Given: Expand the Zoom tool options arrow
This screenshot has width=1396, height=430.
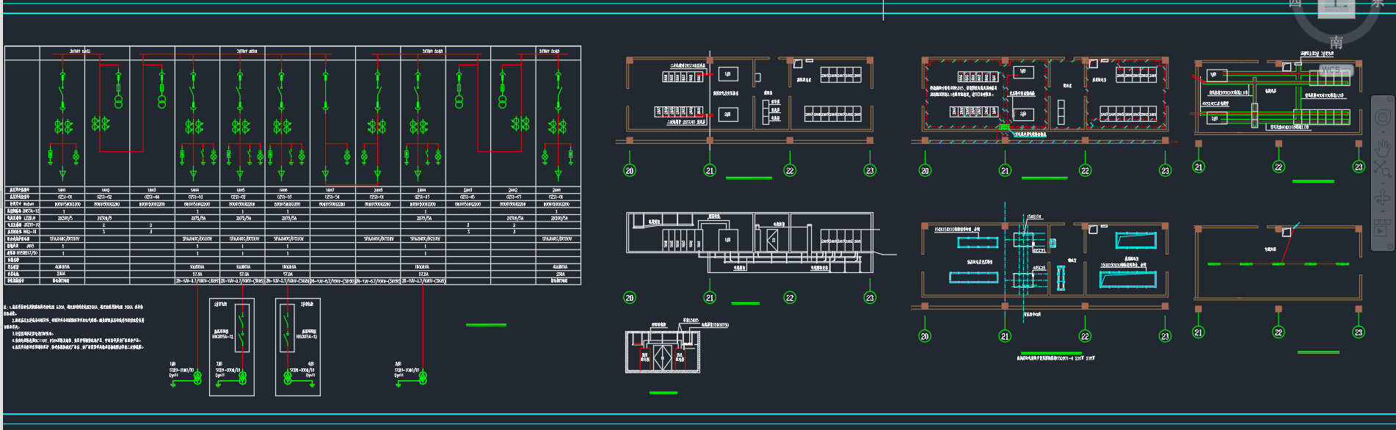Looking at the screenshot, I should (x=1383, y=182).
